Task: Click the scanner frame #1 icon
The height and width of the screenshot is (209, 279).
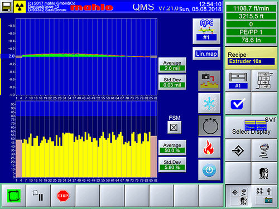Action: 238,81
